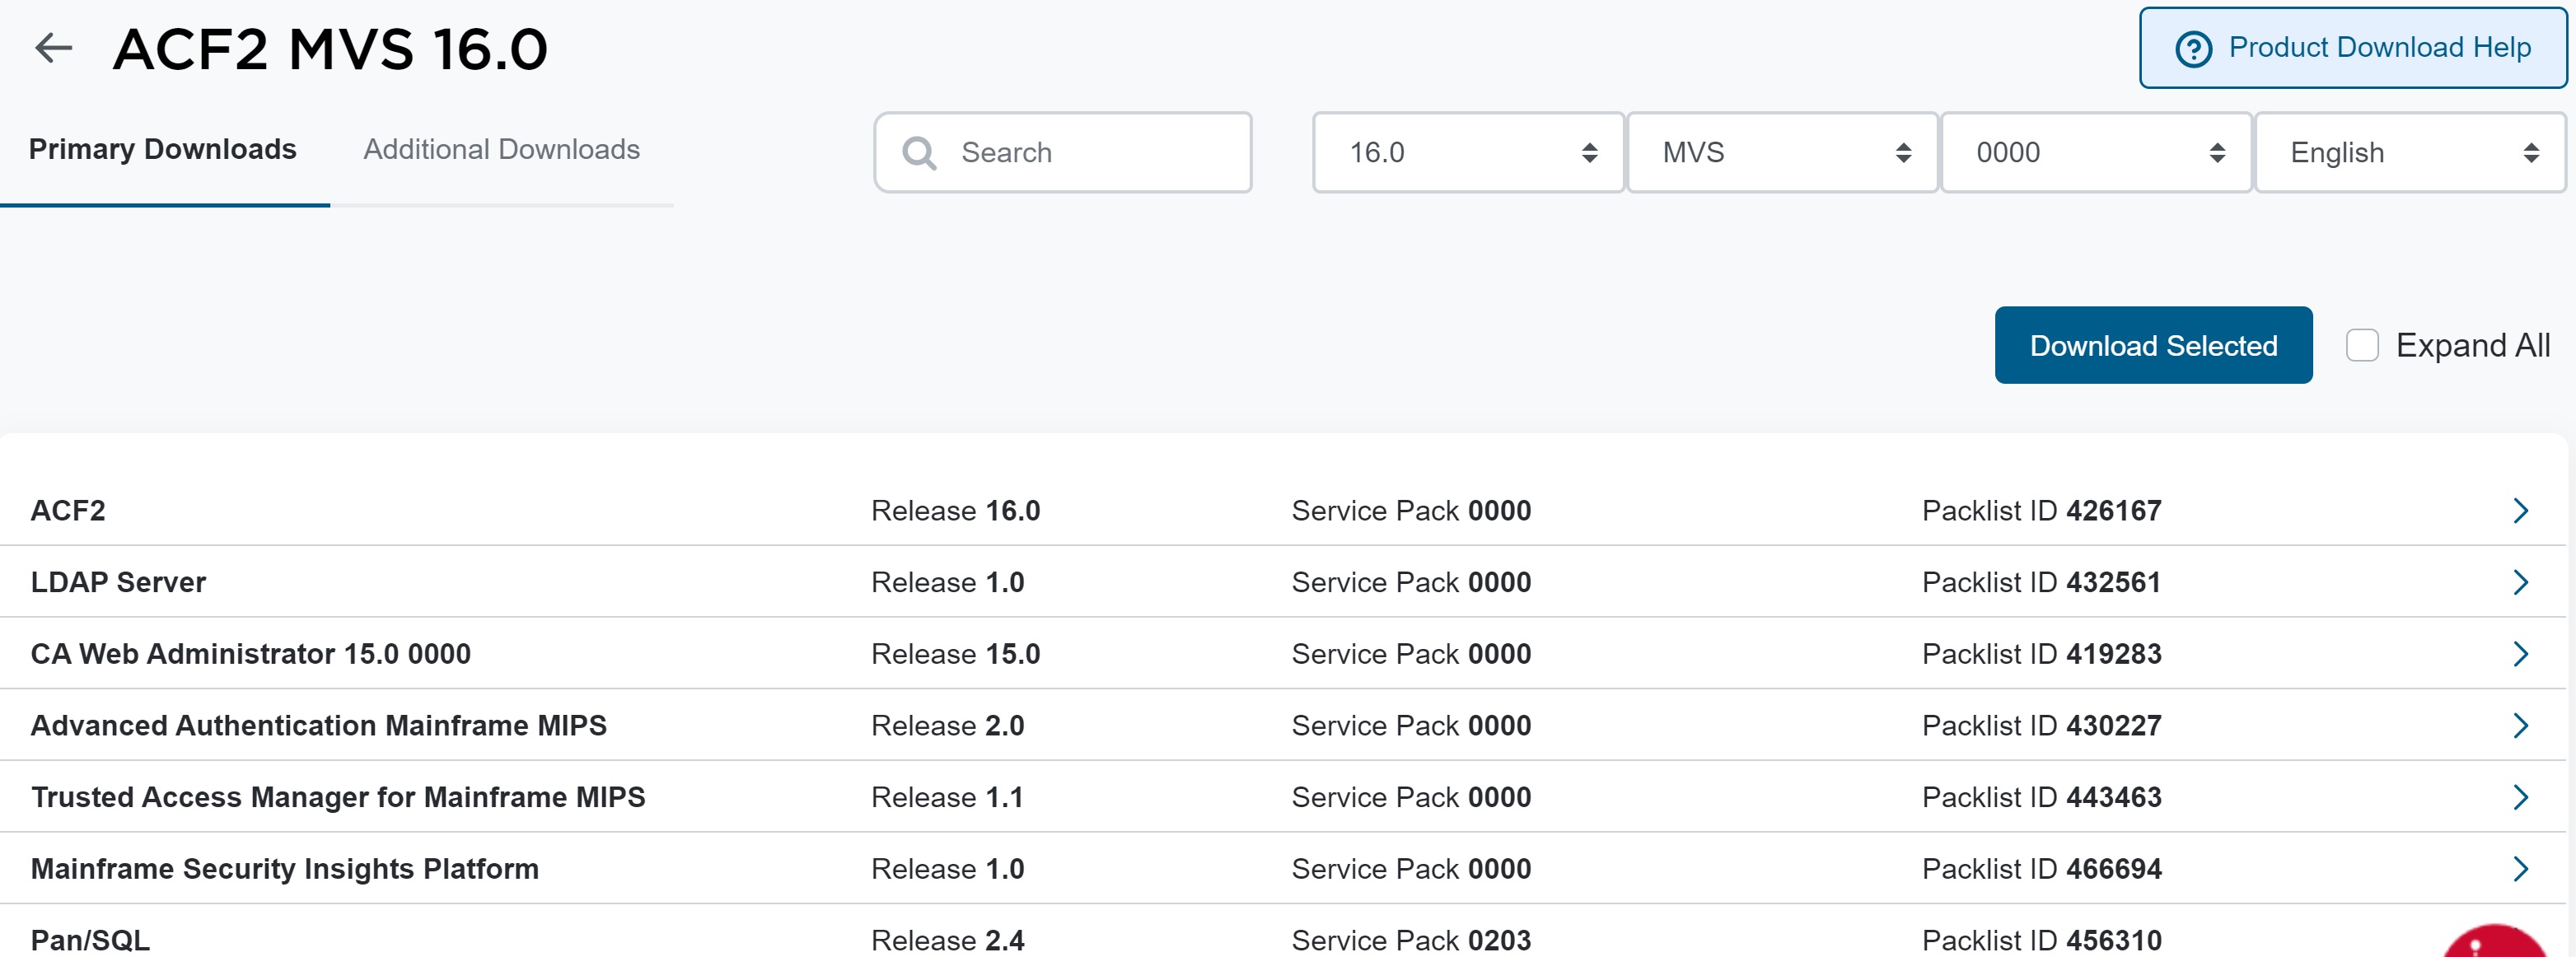Click the search magnifier icon
The height and width of the screenshot is (957, 2576).
point(918,153)
